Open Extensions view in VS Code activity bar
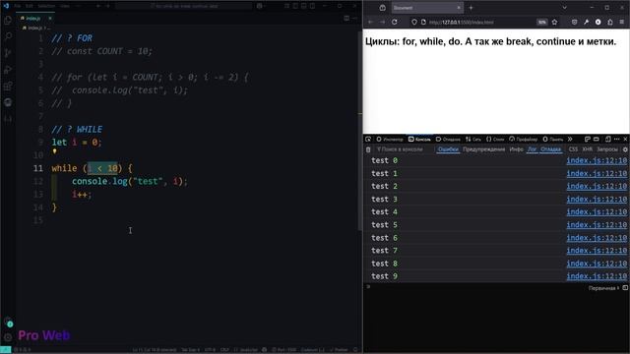 coord(8,86)
